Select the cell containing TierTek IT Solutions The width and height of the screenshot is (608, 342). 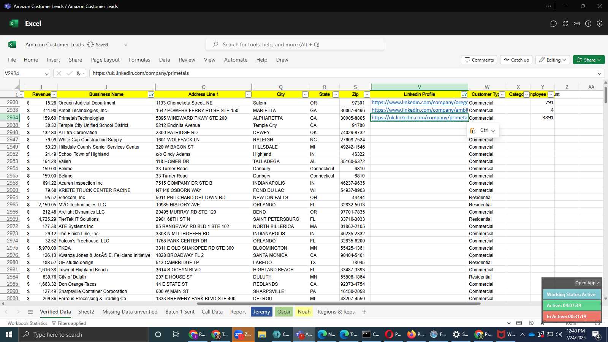[x=106, y=219]
